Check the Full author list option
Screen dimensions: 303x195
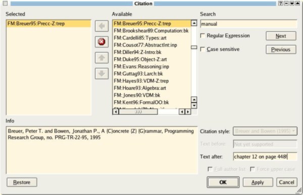coord(210,169)
